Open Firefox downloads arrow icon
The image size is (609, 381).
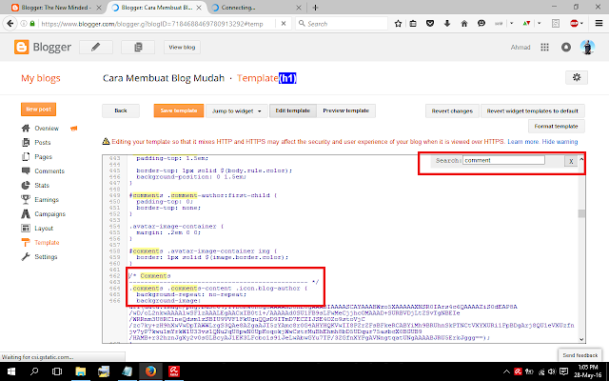click(447, 24)
